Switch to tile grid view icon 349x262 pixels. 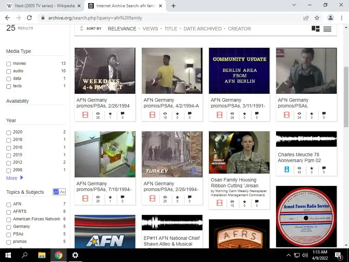315,29
